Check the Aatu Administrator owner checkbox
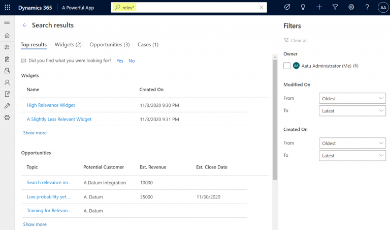This screenshot has height=230, width=390. tap(287, 66)
